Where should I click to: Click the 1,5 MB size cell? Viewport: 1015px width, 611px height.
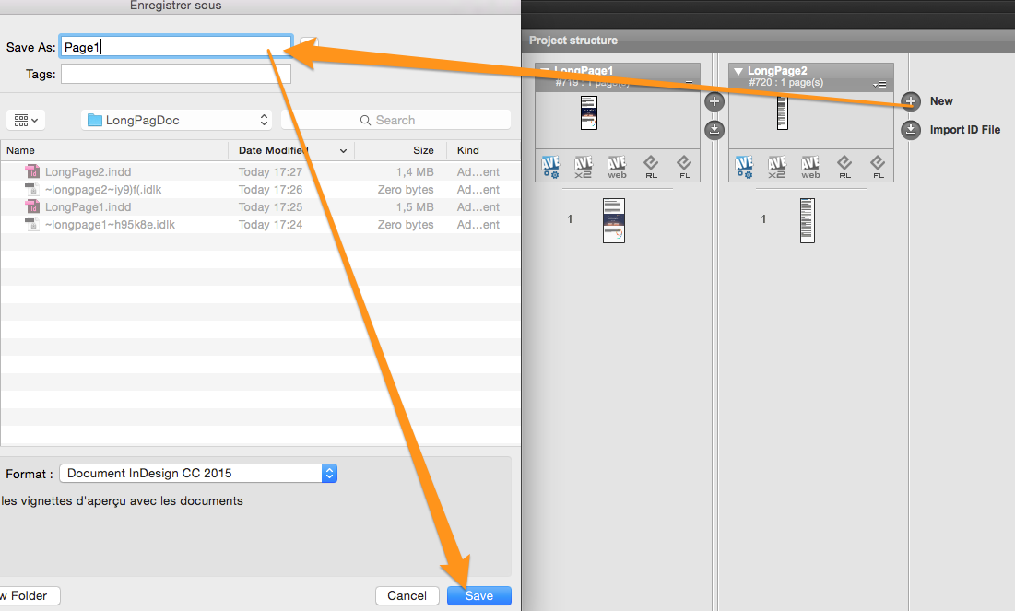point(415,206)
